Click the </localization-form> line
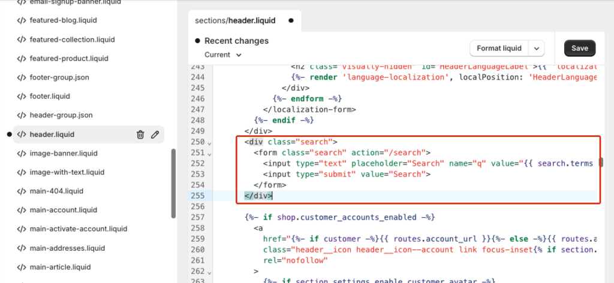 click(x=309, y=109)
